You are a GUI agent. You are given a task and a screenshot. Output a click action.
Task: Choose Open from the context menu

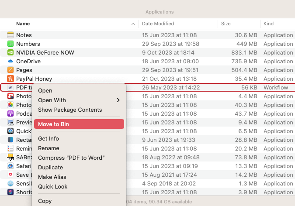point(79,91)
